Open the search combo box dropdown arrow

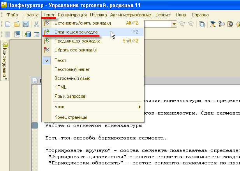pos(174,24)
